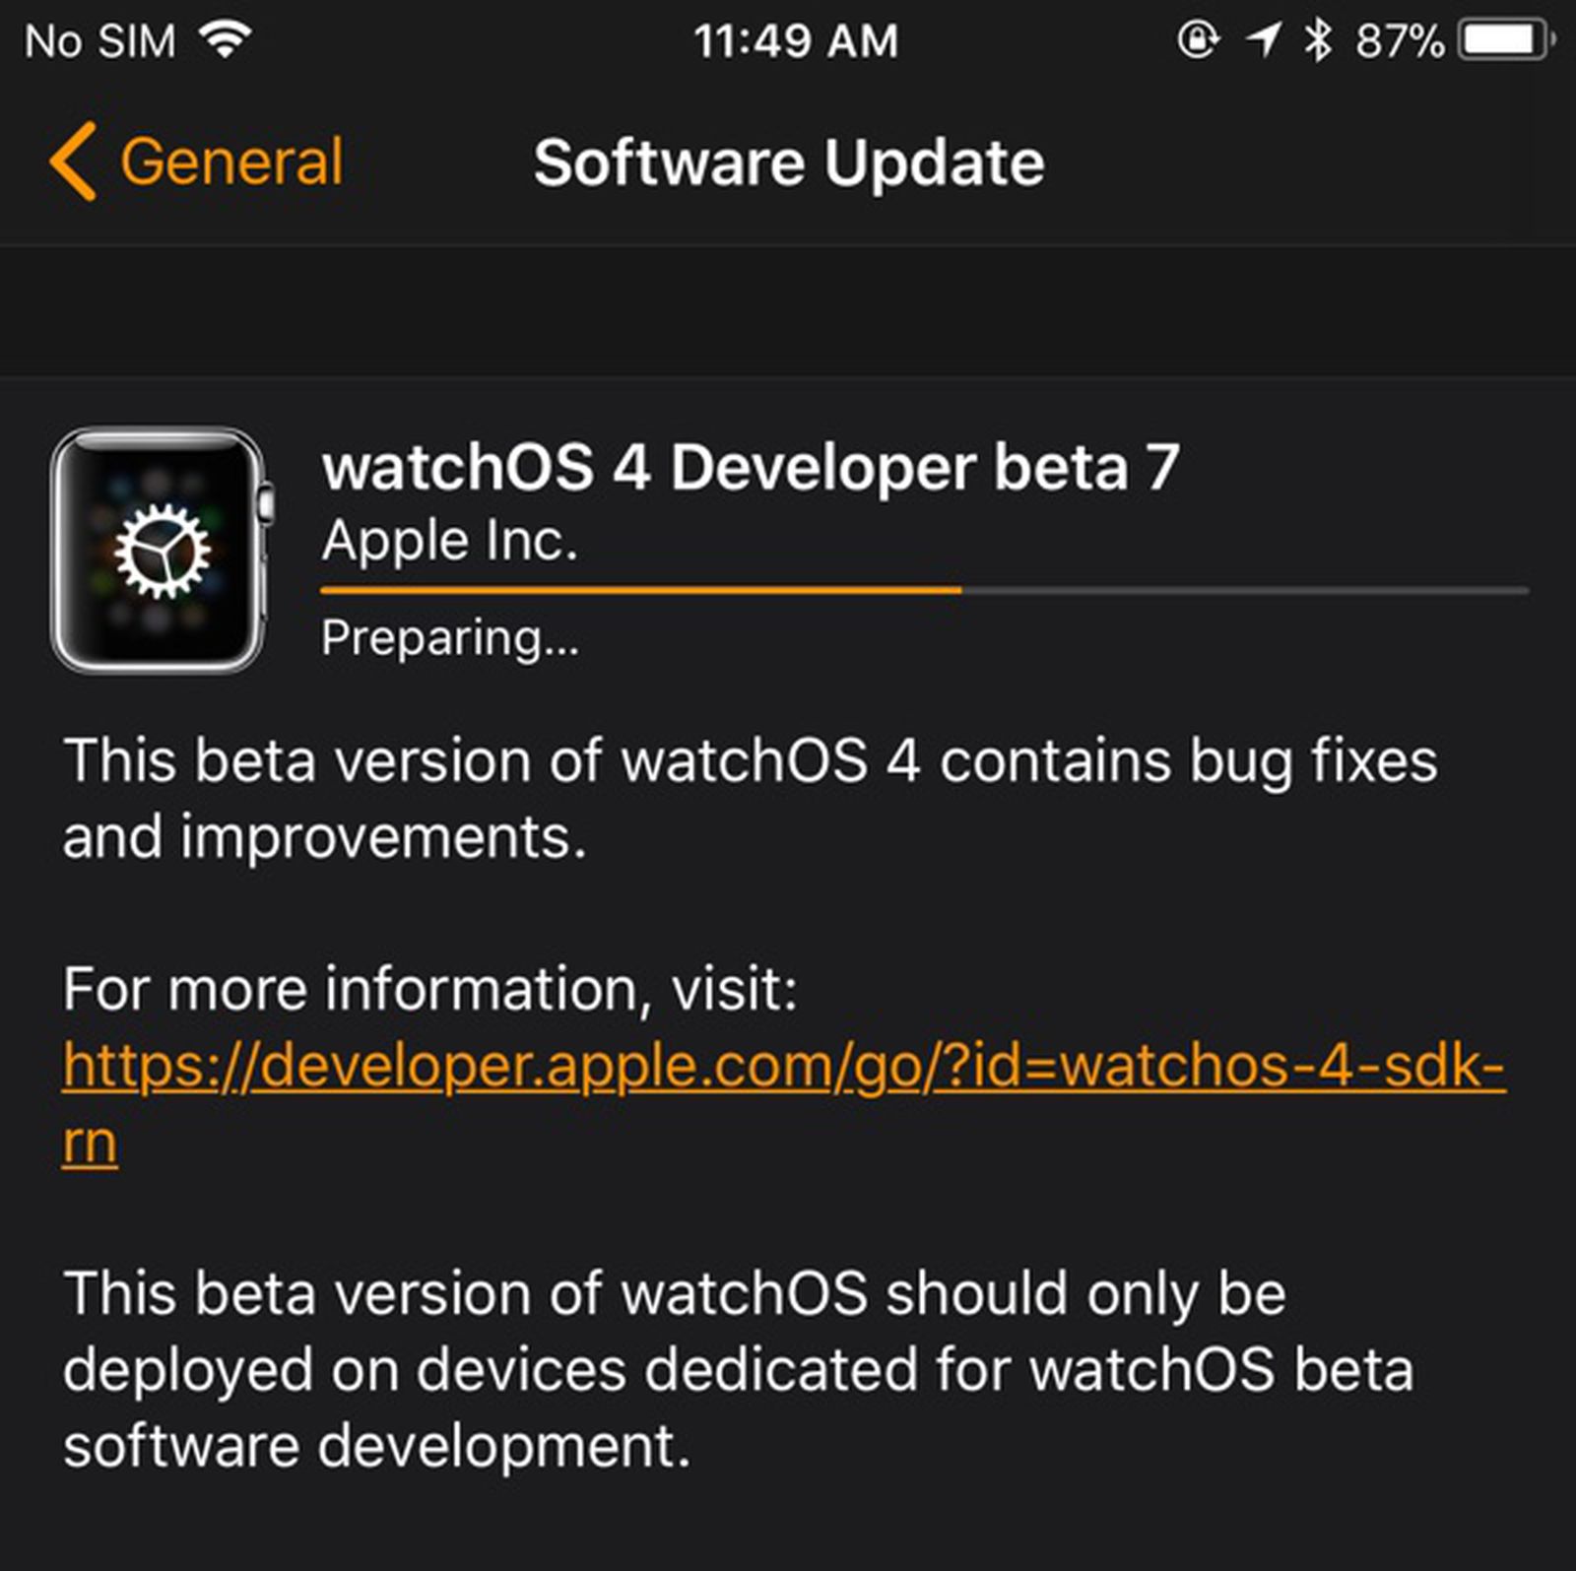Tap the Bluetooth icon in status bar
The height and width of the screenshot is (1571, 1576).
tap(1317, 37)
